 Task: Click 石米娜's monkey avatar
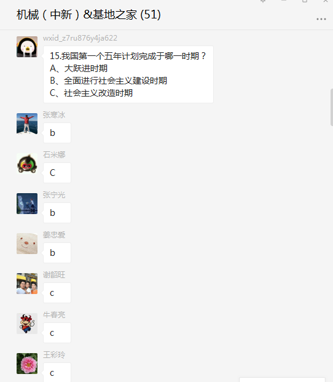tap(27, 164)
